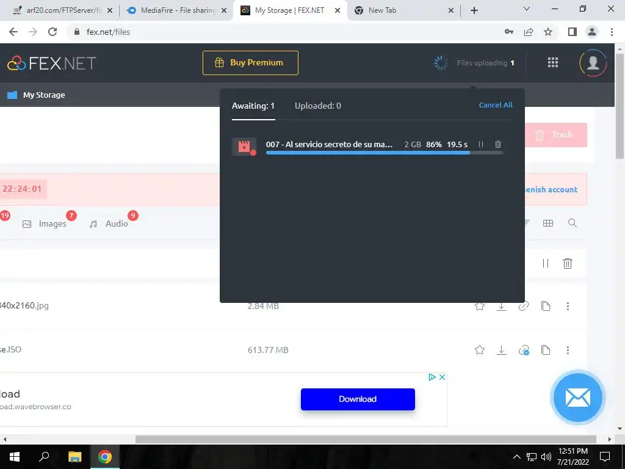
Task: Open more options for jpg file
Action: coord(568,306)
